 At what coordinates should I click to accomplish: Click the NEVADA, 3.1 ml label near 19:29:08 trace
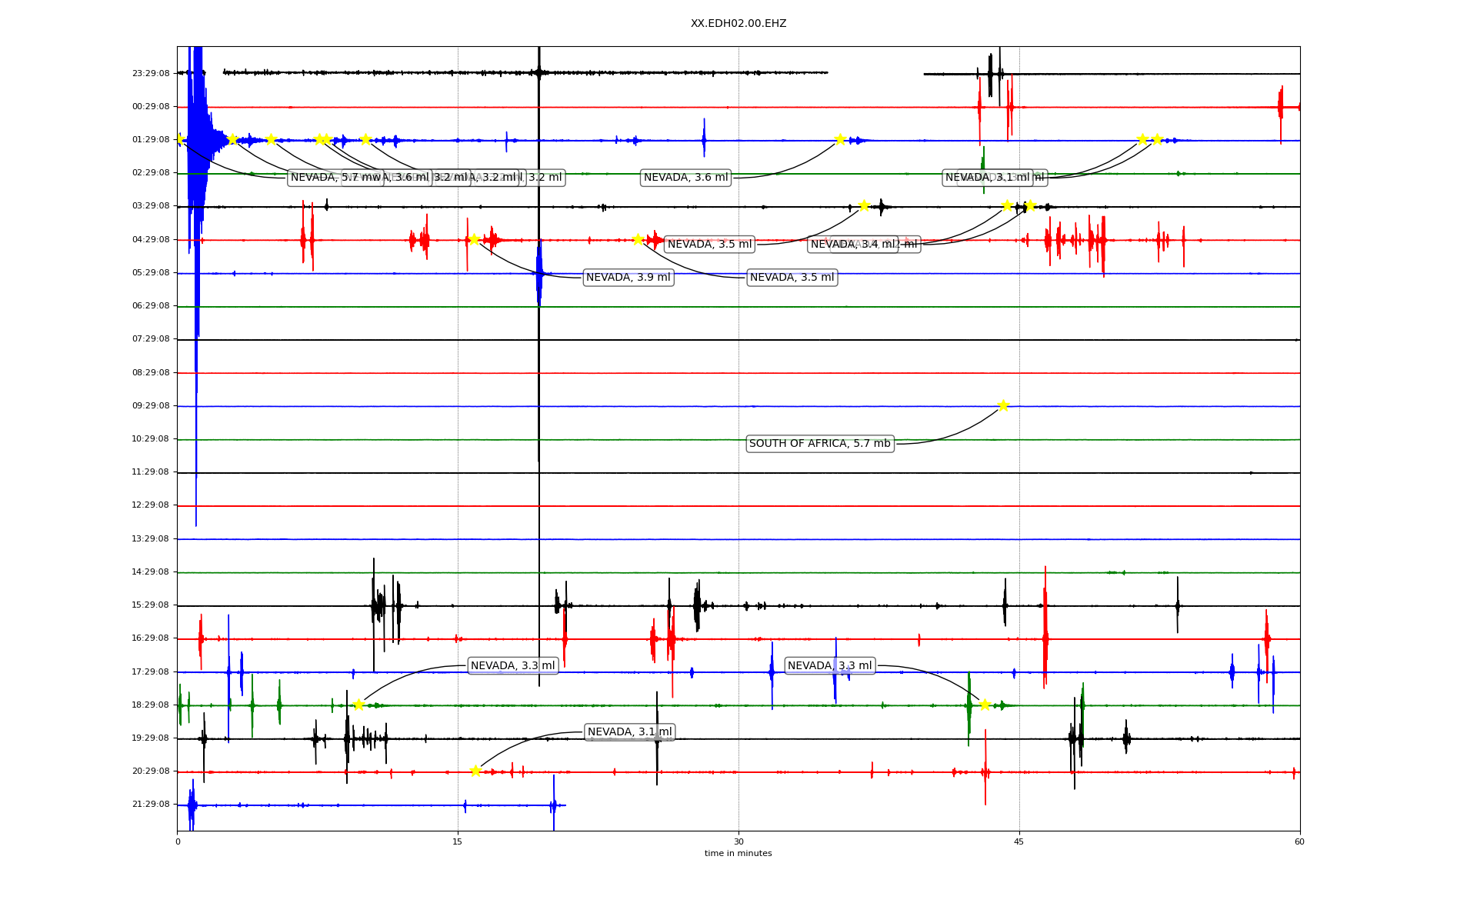click(x=629, y=732)
